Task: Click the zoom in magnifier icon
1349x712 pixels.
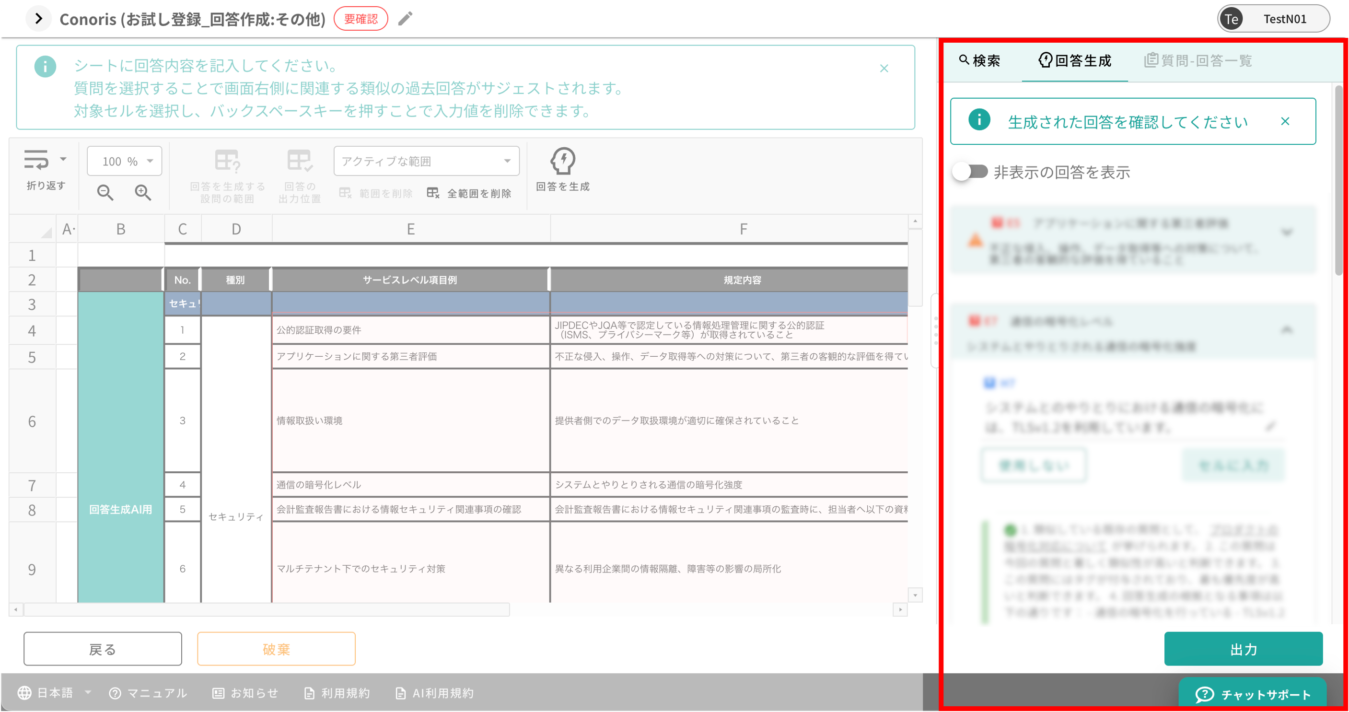Action: (x=142, y=192)
